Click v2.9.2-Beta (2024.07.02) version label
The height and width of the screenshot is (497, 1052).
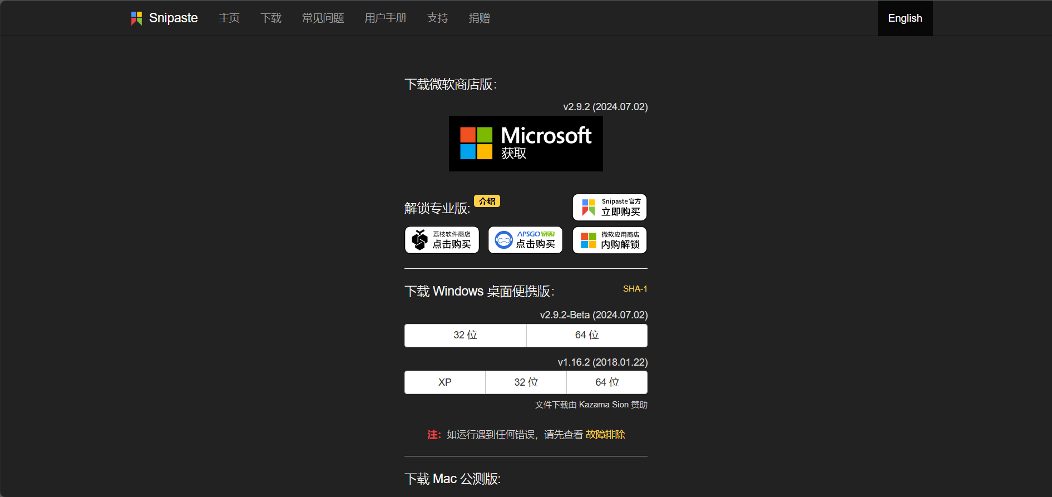point(594,315)
